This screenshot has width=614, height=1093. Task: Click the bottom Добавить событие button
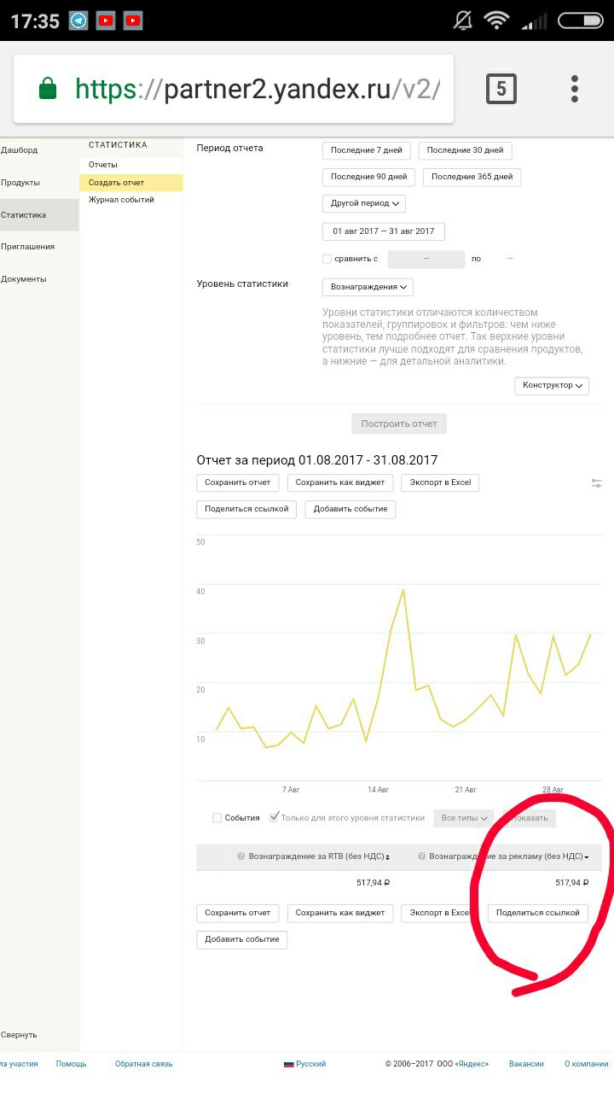click(x=242, y=939)
